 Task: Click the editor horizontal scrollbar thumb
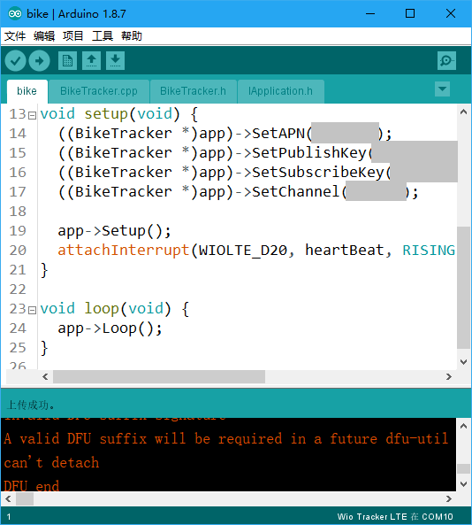click(x=159, y=376)
